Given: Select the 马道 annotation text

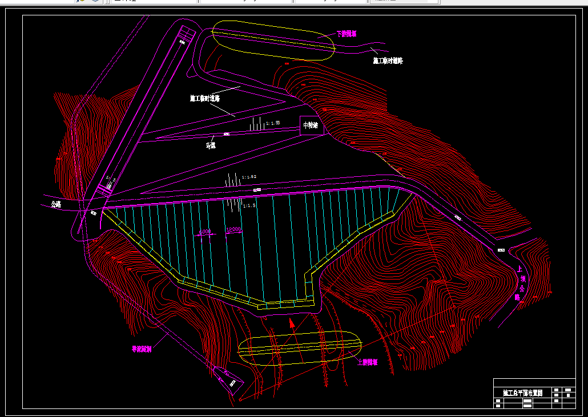Looking at the screenshot, I should click(211, 145).
